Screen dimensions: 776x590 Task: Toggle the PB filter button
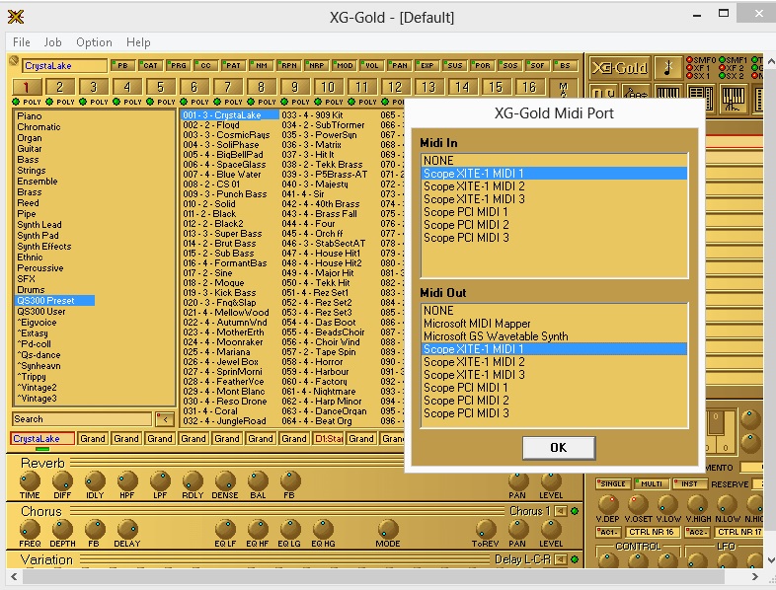point(121,65)
